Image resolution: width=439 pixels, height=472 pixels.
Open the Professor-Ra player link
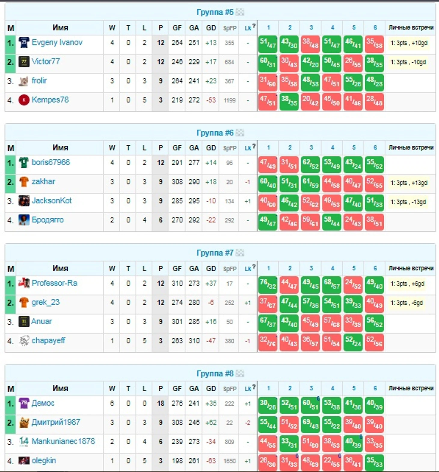pos(54,283)
